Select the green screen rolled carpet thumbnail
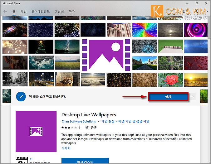211x164 pixels. [171, 46]
